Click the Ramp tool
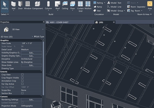The height and width of the screenshot is (108, 154). coord(98,7)
